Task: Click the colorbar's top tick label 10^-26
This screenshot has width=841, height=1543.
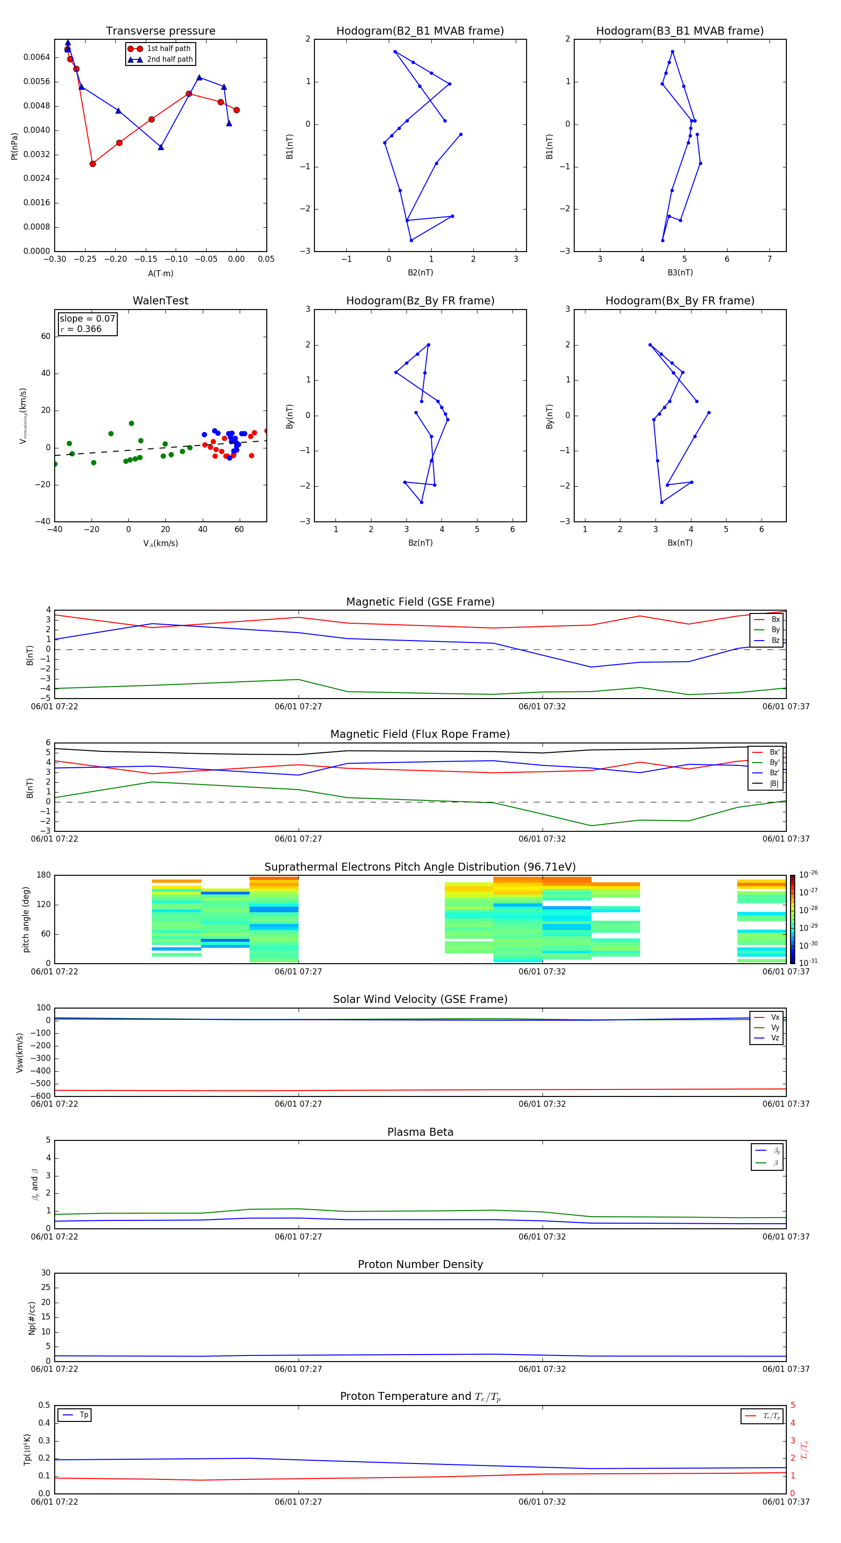Action: [808, 874]
